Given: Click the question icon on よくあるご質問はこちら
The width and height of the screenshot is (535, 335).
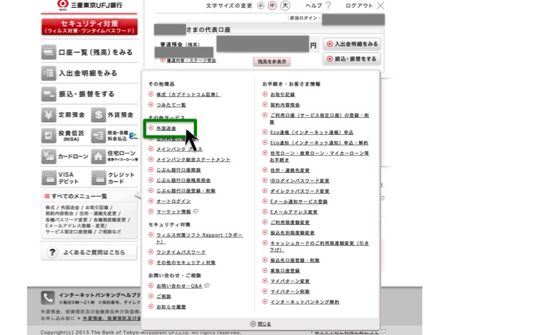Looking at the screenshot, I should pos(52,252).
